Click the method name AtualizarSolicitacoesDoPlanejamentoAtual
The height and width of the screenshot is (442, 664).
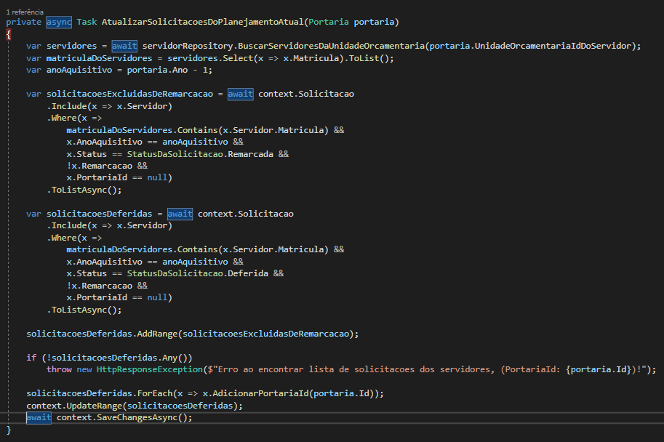point(203,22)
